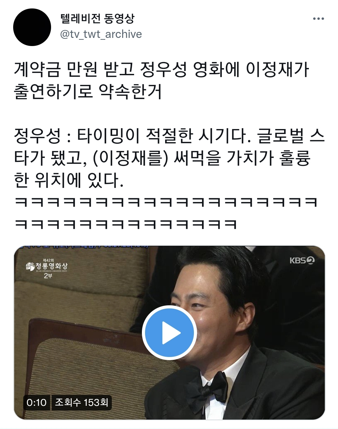Open the @tv_twt_archive handle link
This screenshot has width=338, height=429.
[101, 34]
